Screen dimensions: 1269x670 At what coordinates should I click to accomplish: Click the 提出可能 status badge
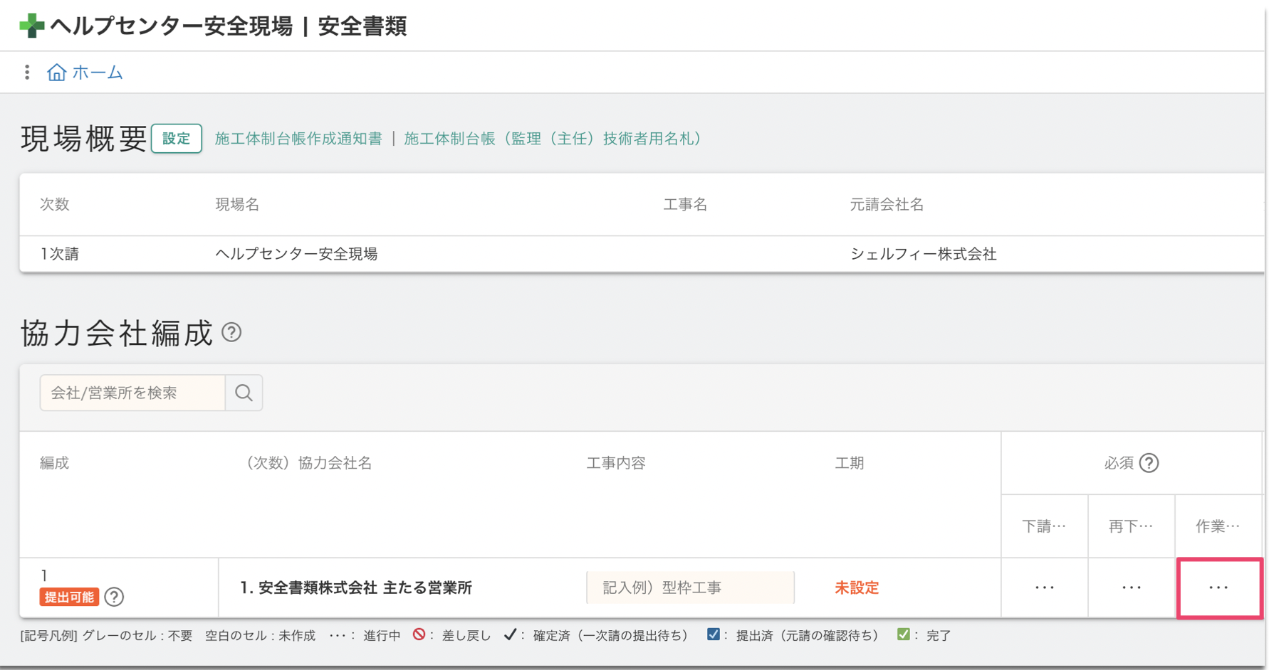69,597
